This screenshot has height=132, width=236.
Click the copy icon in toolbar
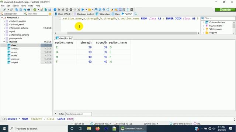tap(17, 10)
